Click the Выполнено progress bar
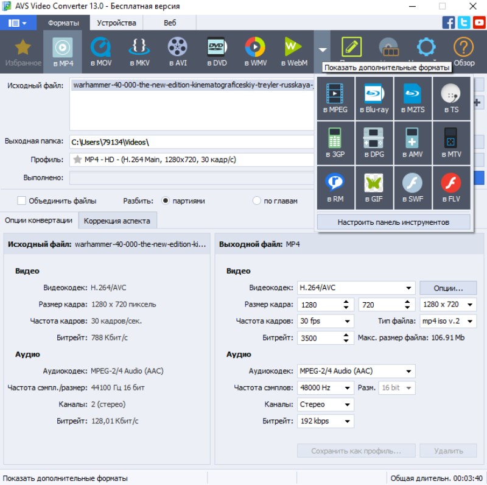 tap(192, 178)
